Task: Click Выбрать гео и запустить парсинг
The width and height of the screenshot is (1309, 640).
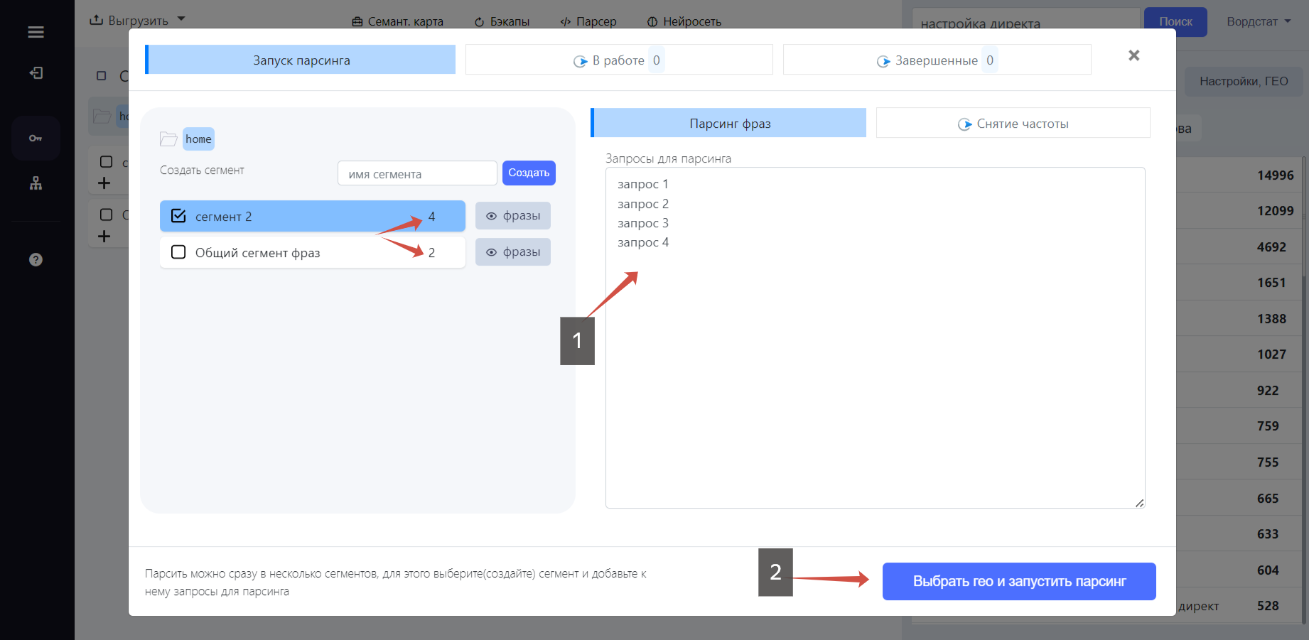Action: (x=1019, y=581)
